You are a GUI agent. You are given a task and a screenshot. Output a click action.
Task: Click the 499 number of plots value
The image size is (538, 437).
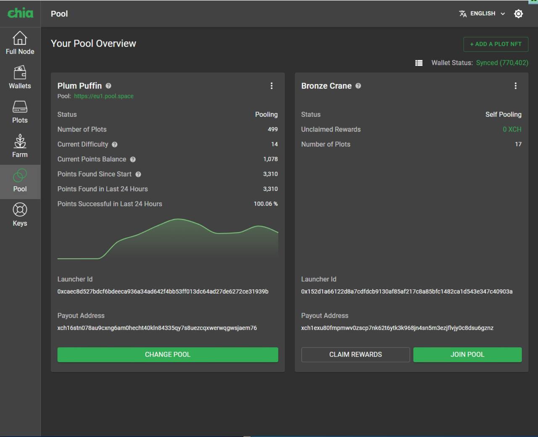coord(273,129)
